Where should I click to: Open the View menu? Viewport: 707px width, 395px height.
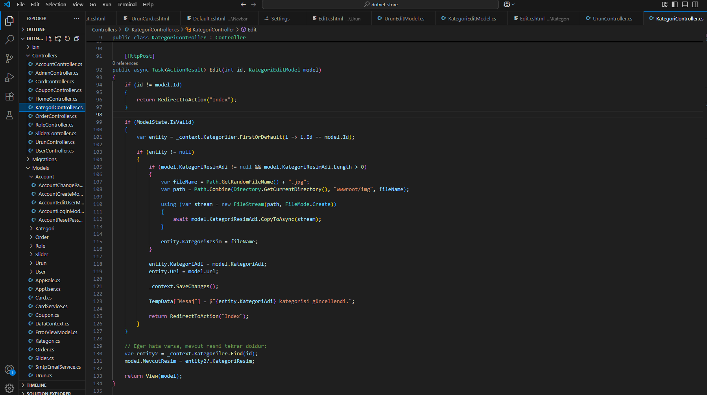(78, 4)
